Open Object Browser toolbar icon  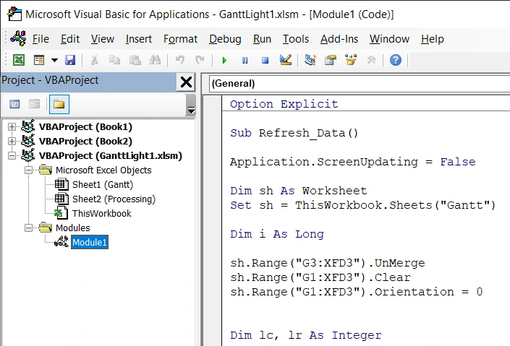[351, 60]
